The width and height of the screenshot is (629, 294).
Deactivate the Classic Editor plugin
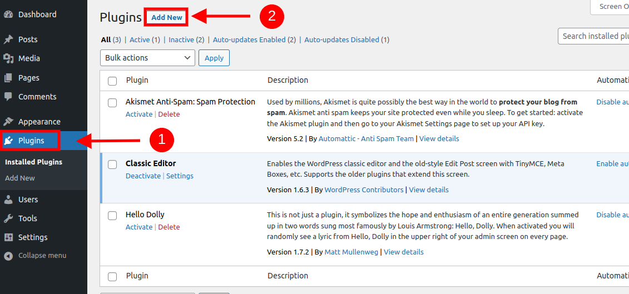pyautogui.click(x=143, y=176)
